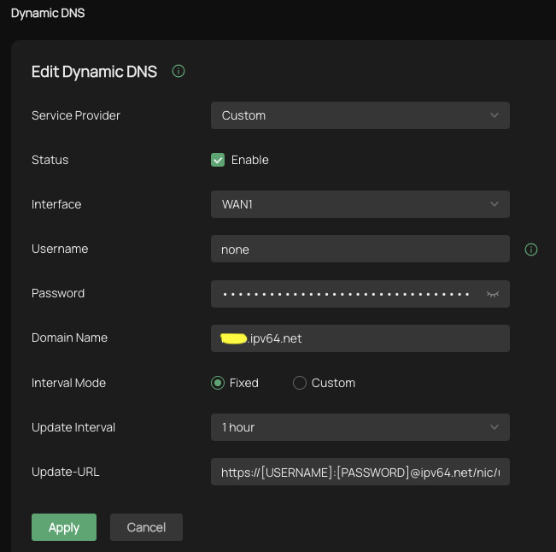Image resolution: width=556 pixels, height=552 pixels.
Task: Click the Update-URL label text
Action: pos(65,472)
